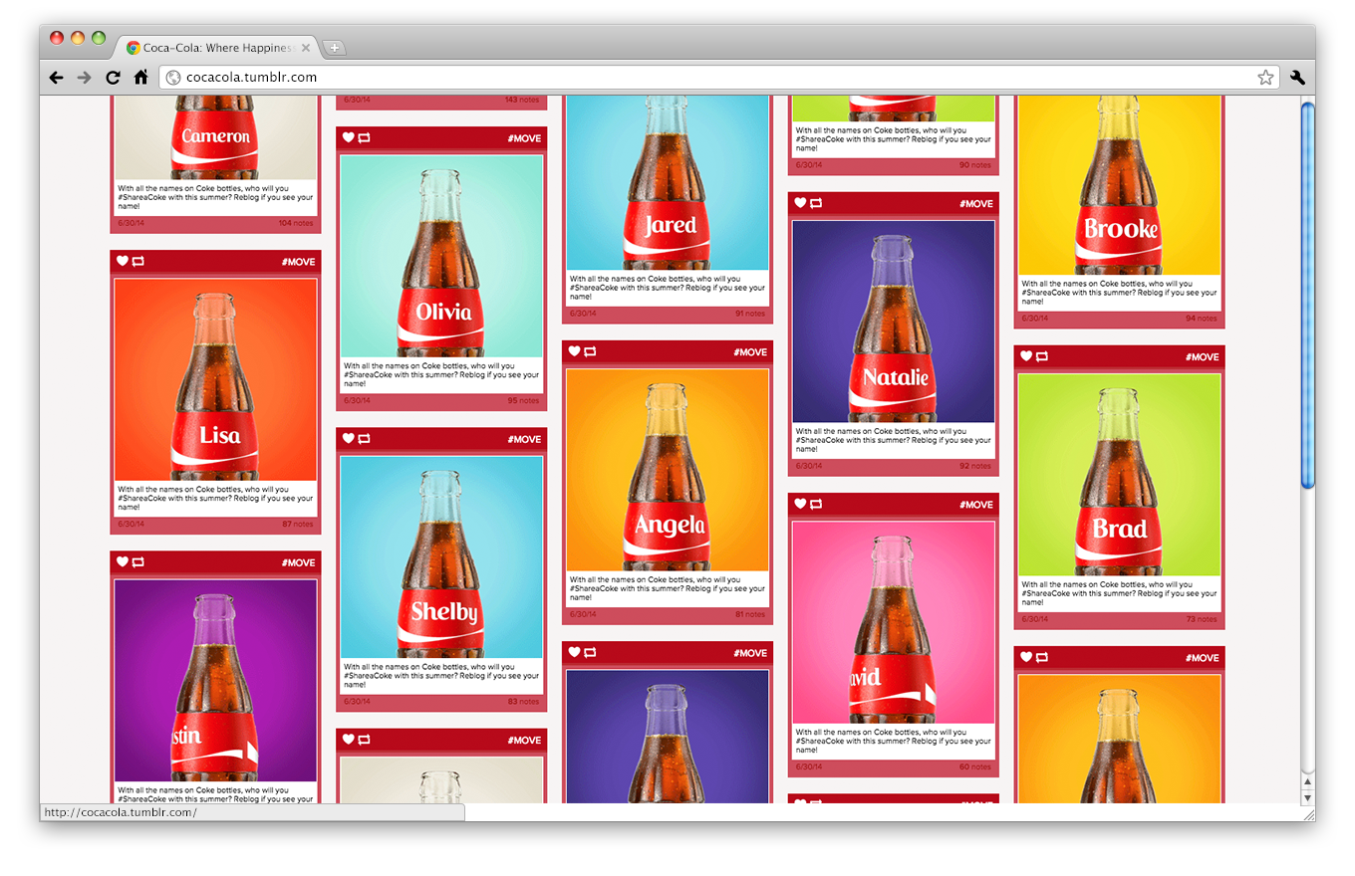Like the 'stin' bottle post with the heart
Viewport: 1355px width, 876px height.
(123, 562)
